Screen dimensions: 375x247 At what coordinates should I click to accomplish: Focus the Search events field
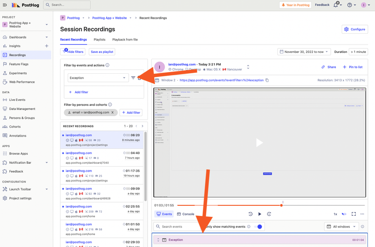pyautogui.click(x=177, y=227)
